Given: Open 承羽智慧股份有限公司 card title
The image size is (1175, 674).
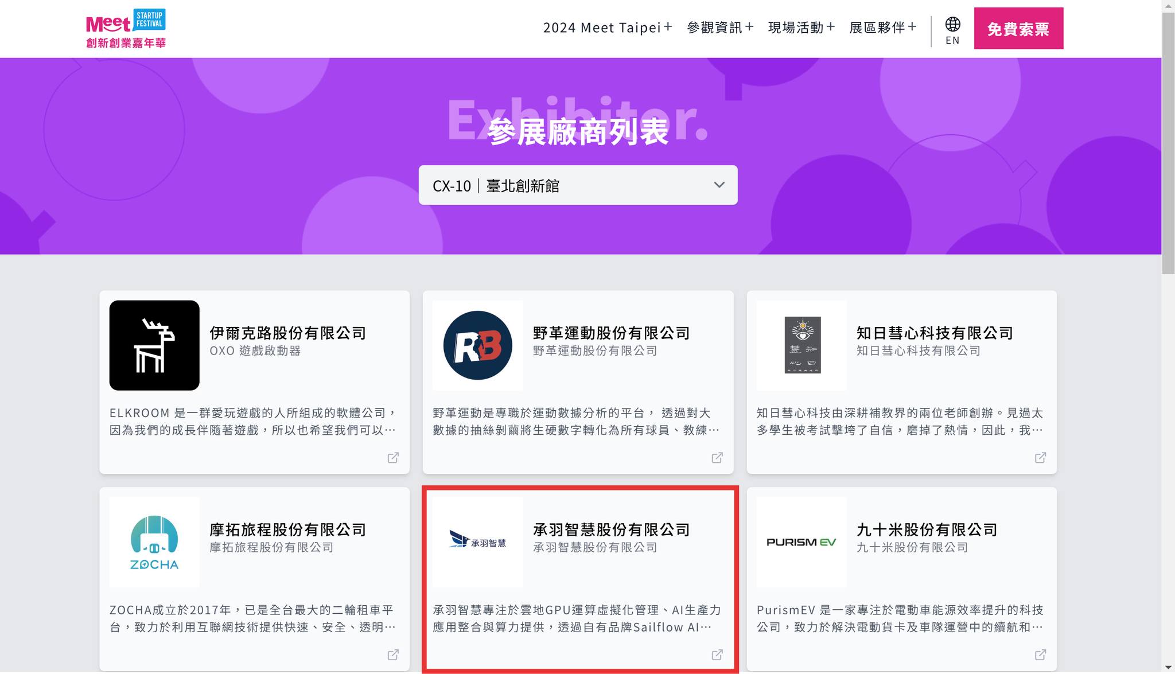Looking at the screenshot, I should click(611, 529).
